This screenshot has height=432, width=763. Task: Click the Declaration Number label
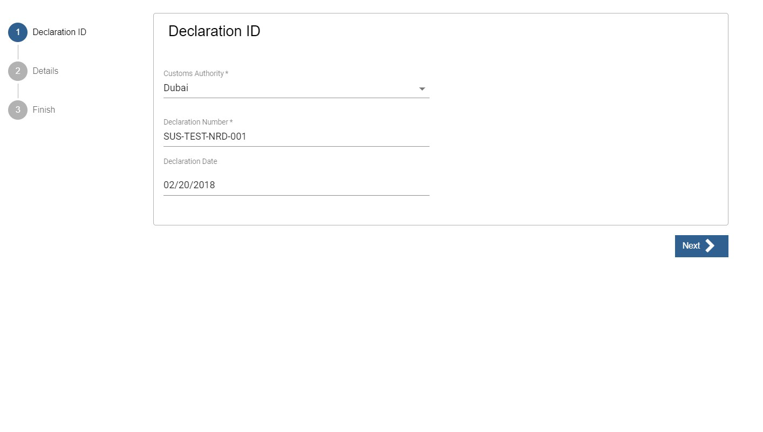pos(198,122)
